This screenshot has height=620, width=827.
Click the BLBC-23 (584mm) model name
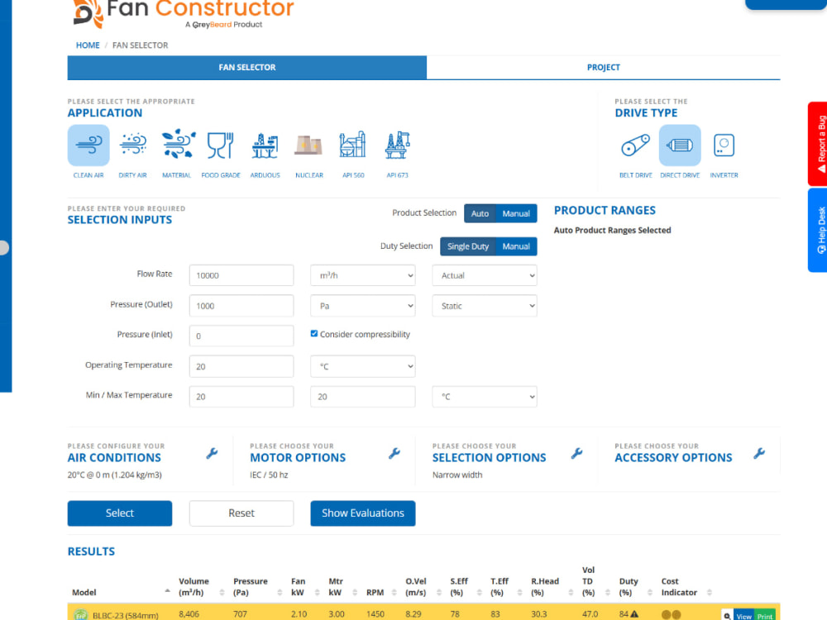coord(126,615)
